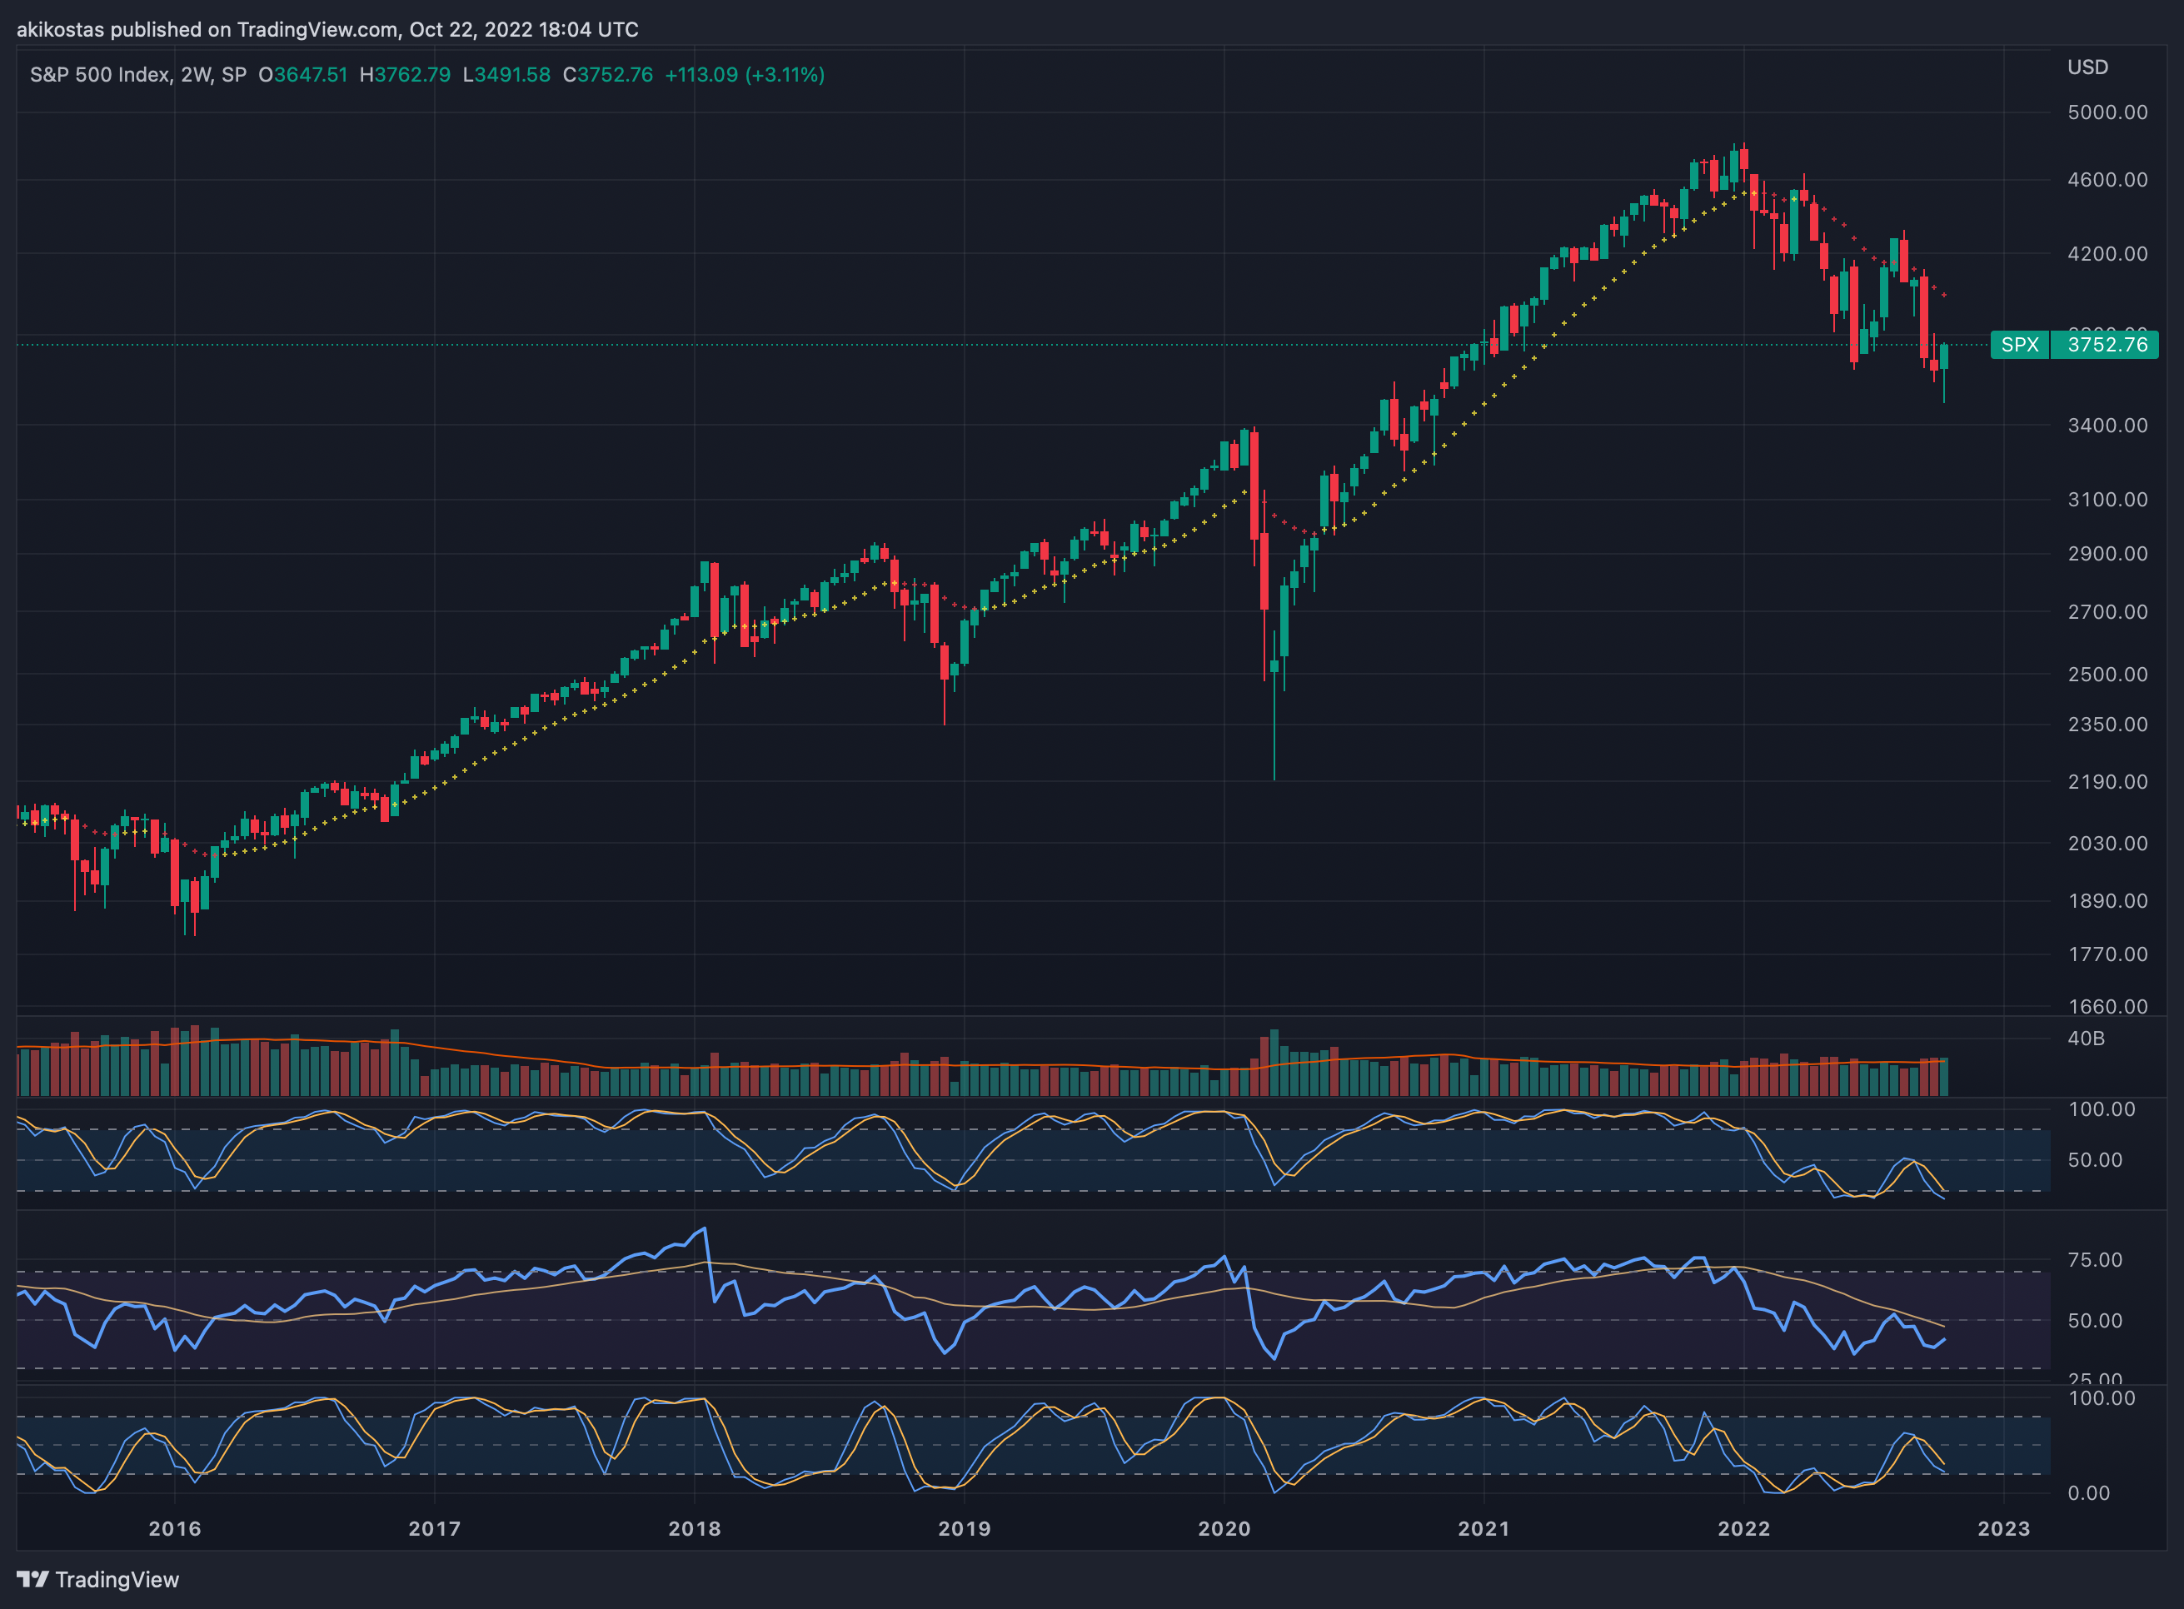The image size is (2184, 1609).
Task: Click the change value +113.09 (+3.11%)
Action: point(744,75)
